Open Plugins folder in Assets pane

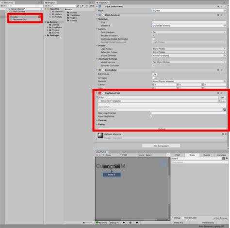(x=72, y=18)
